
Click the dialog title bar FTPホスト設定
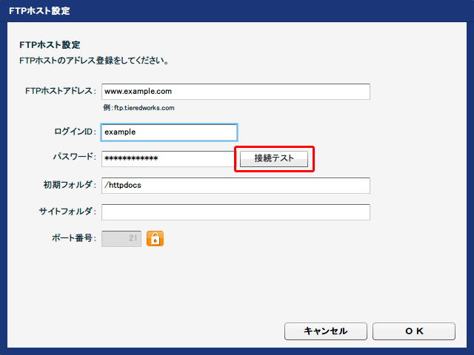pos(41,12)
